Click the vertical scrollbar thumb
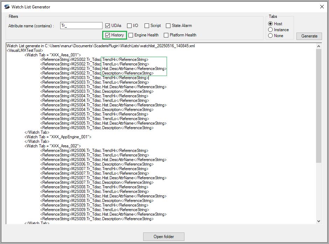Image resolution: width=329 pixels, height=244 pixels. 318,105
